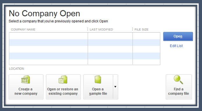Sort by the COMPANY NAME column header
The height and width of the screenshot is (111, 202).
click(x=23, y=29)
